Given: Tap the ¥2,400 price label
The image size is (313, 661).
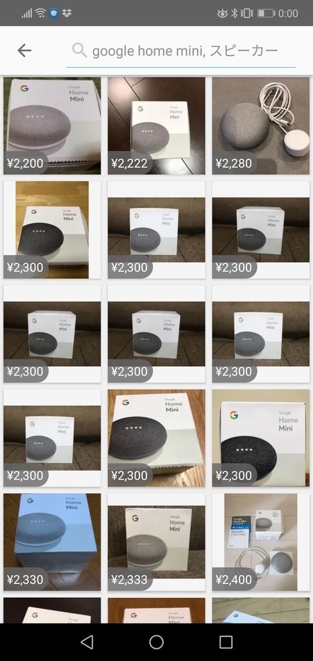Looking at the screenshot, I should tap(234, 580).
